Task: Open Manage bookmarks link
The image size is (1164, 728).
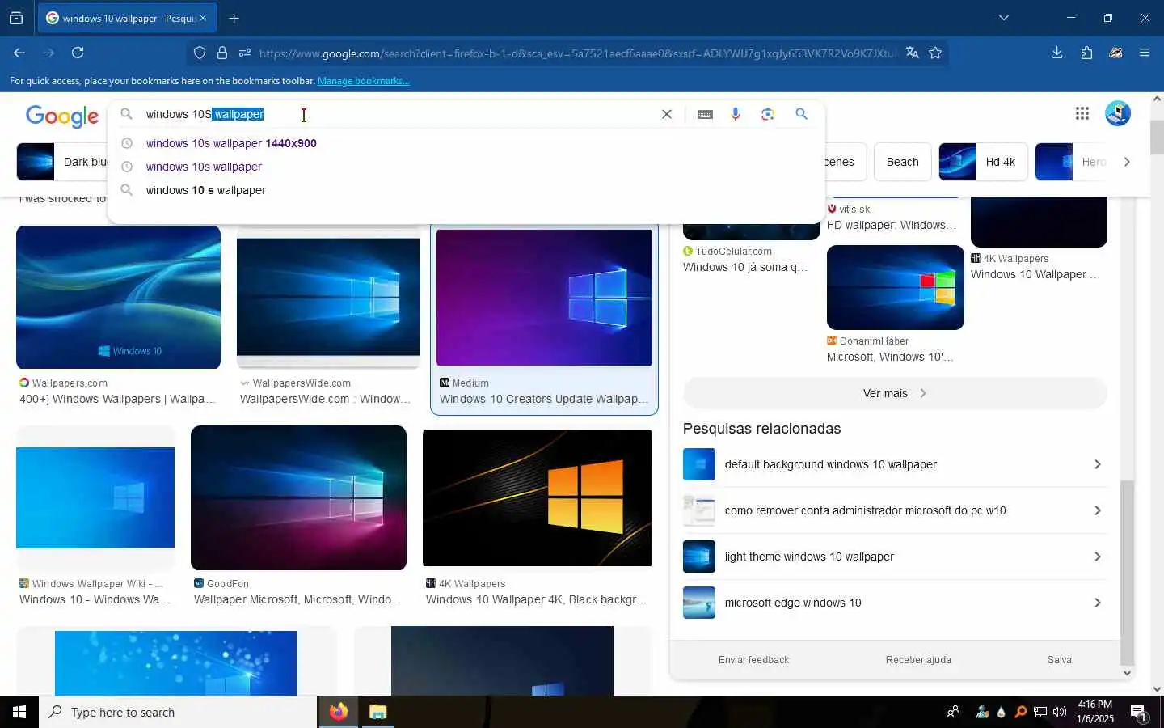Action: pyautogui.click(x=364, y=81)
